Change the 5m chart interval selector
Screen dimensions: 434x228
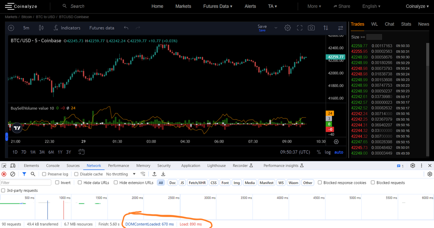pos(26,28)
